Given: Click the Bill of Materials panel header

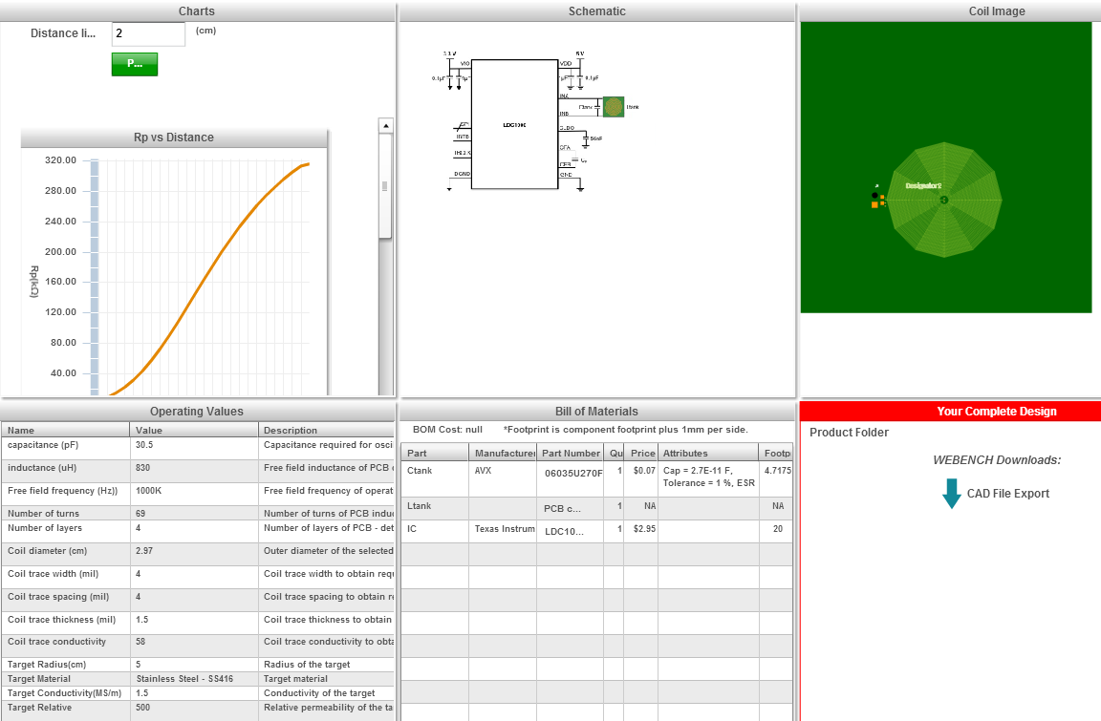Looking at the screenshot, I should pos(596,412).
